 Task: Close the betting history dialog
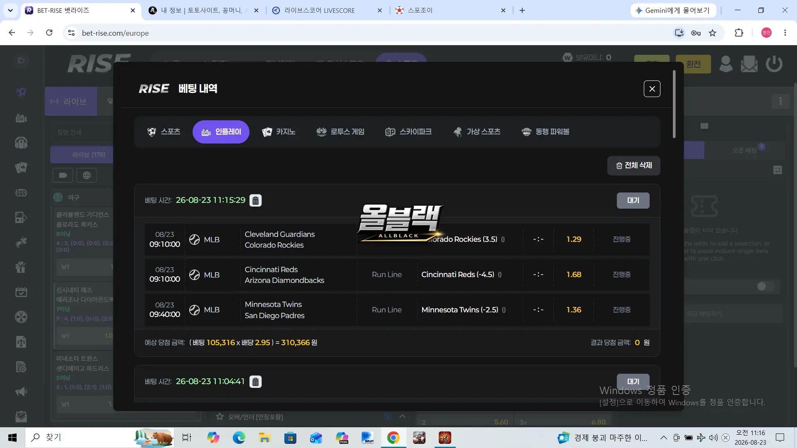(652, 89)
